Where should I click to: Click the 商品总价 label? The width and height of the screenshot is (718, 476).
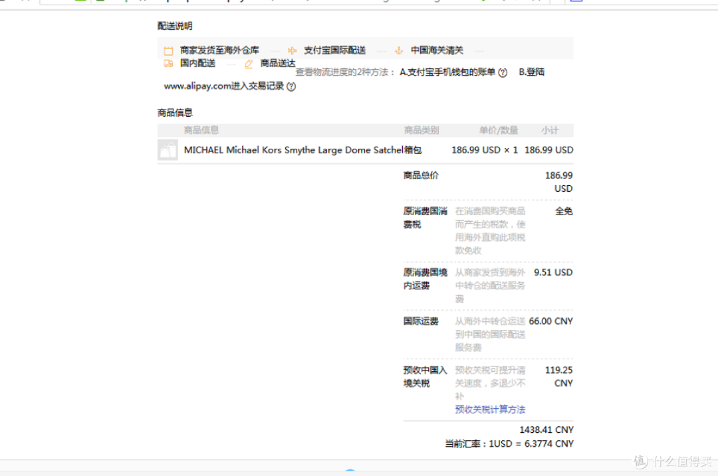(x=421, y=175)
